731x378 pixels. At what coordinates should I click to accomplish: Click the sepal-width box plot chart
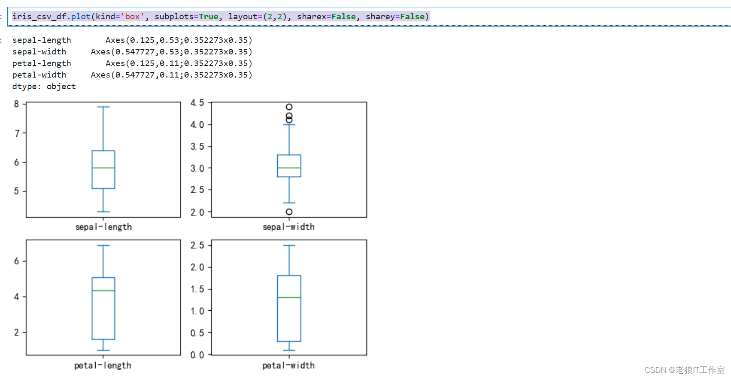pyautogui.click(x=289, y=159)
